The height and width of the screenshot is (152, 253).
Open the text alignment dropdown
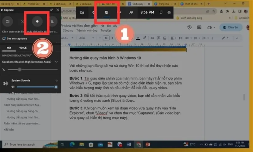[x=173, y=38]
